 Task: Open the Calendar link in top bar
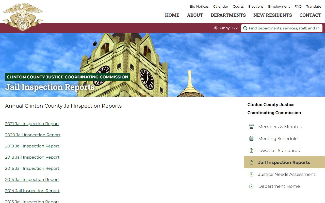pyautogui.click(x=221, y=7)
